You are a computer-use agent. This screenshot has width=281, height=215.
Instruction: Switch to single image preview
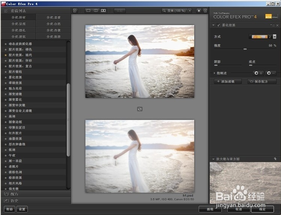[x=88, y=11]
